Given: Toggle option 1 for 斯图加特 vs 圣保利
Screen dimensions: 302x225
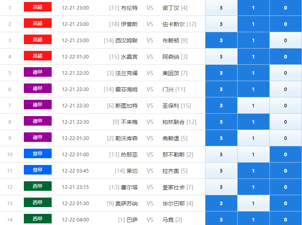Looking at the screenshot, I should 254,105.
